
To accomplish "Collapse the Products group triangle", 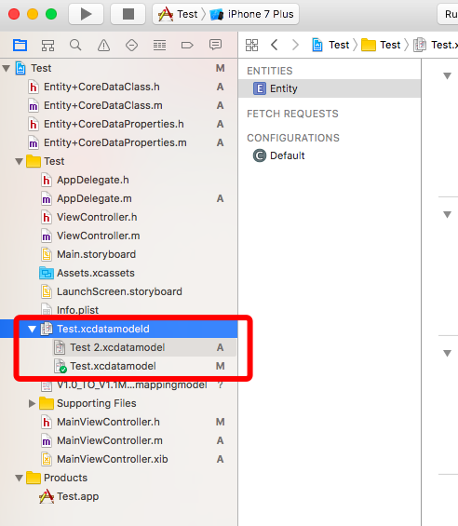I will 20,478.
